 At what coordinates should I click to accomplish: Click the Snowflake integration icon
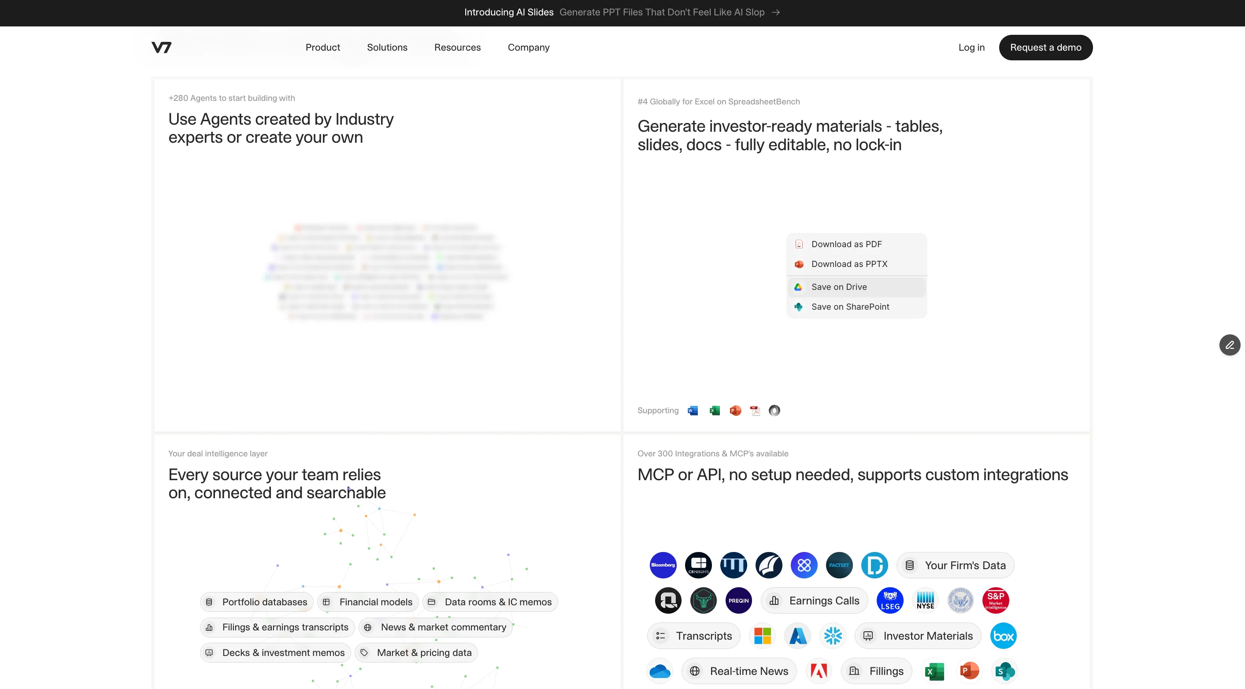pos(833,636)
